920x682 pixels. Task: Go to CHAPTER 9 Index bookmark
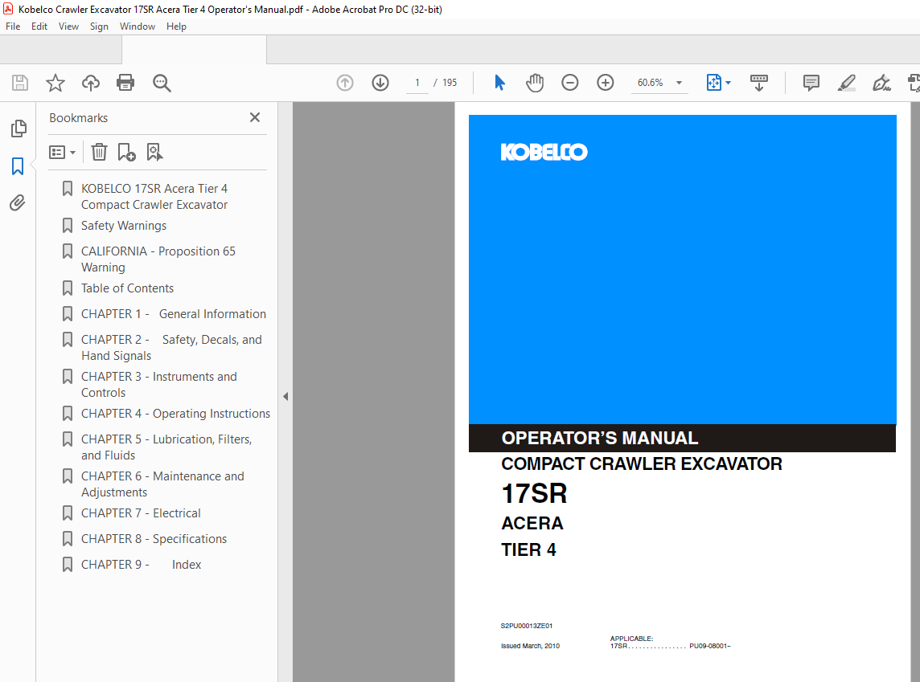pos(141,565)
